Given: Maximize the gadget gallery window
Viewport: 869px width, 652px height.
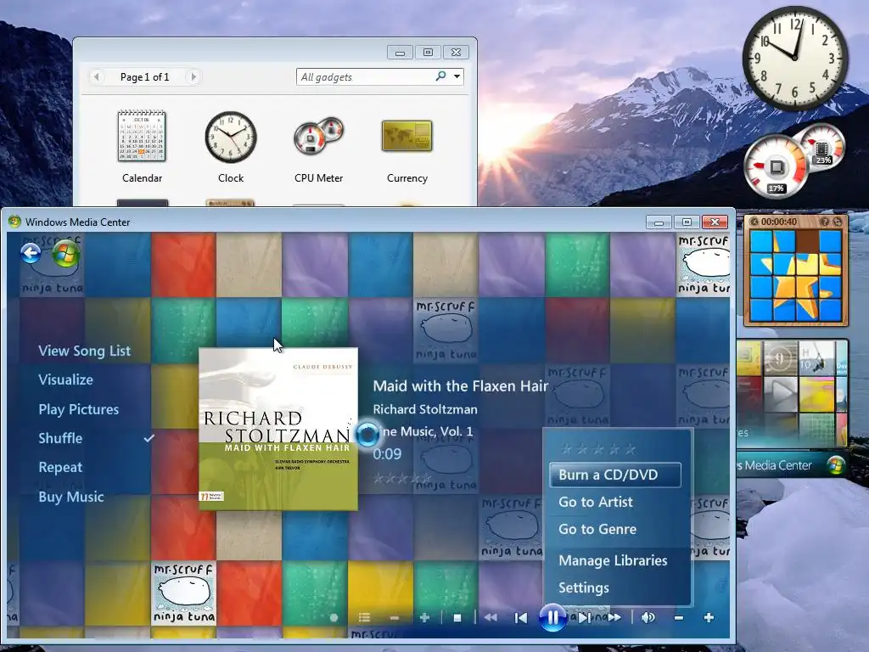Looking at the screenshot, I should coord(428,52).
